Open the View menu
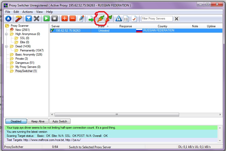Viewport: 226px width, 151px height. pos(39,12)
